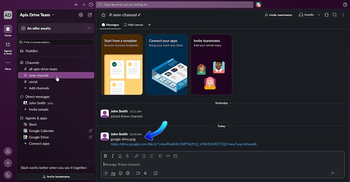The image size is (350, 182).
Task: Open the Google Drive file link
Action: click(183, 144)
